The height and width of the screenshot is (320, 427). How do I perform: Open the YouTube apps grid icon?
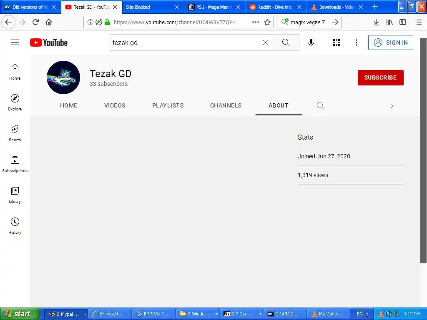[337, 42]
